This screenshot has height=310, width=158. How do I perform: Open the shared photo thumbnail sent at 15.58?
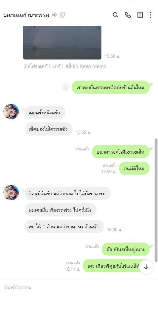pyautogui.click(x=62, y=43)
